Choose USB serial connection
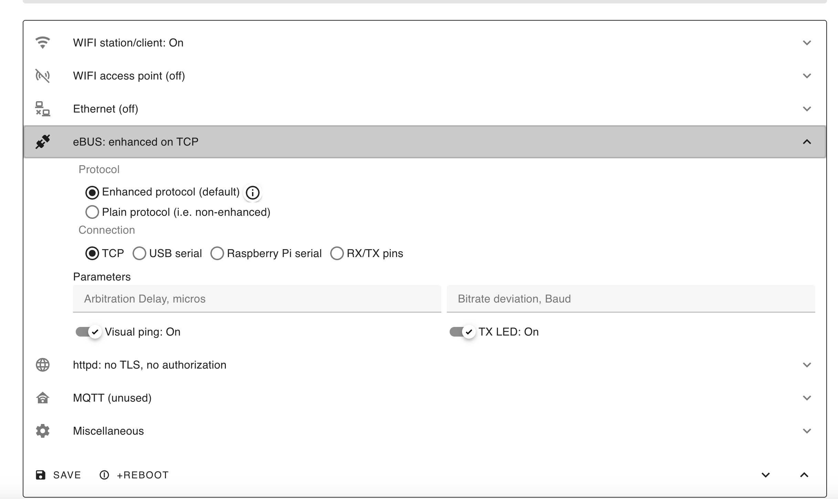Screen dimensions: 838x499 click(139, 253)
